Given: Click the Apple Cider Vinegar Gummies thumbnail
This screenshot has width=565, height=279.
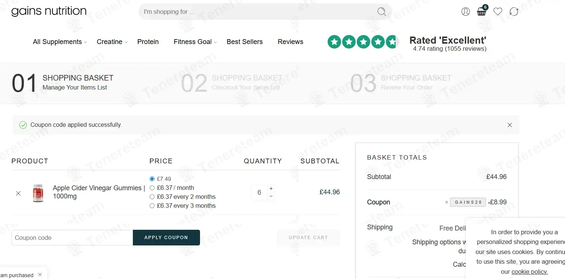Looking at the screenshot, I should click(38, 193).
